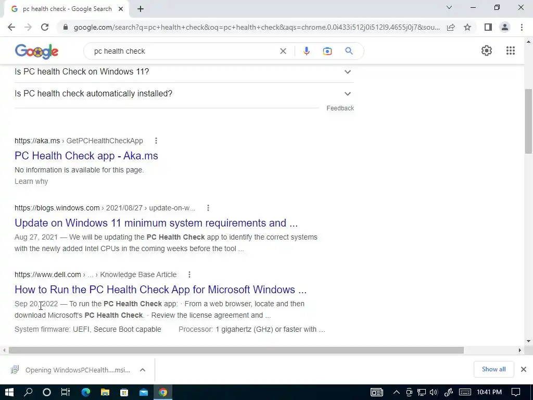
Task: Close the downloads bar
Action: [x=524, y=369]
